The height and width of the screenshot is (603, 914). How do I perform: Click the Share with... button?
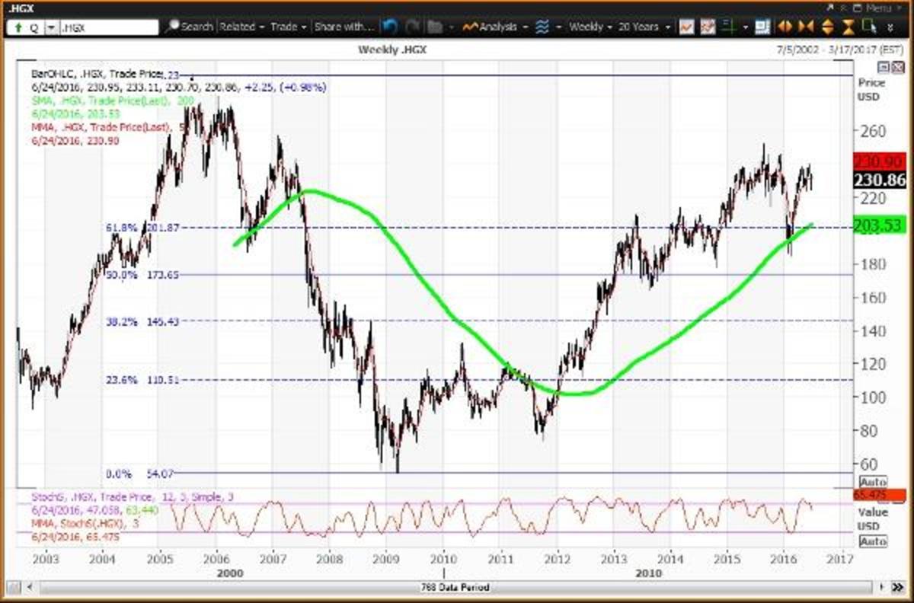point(344,27)
